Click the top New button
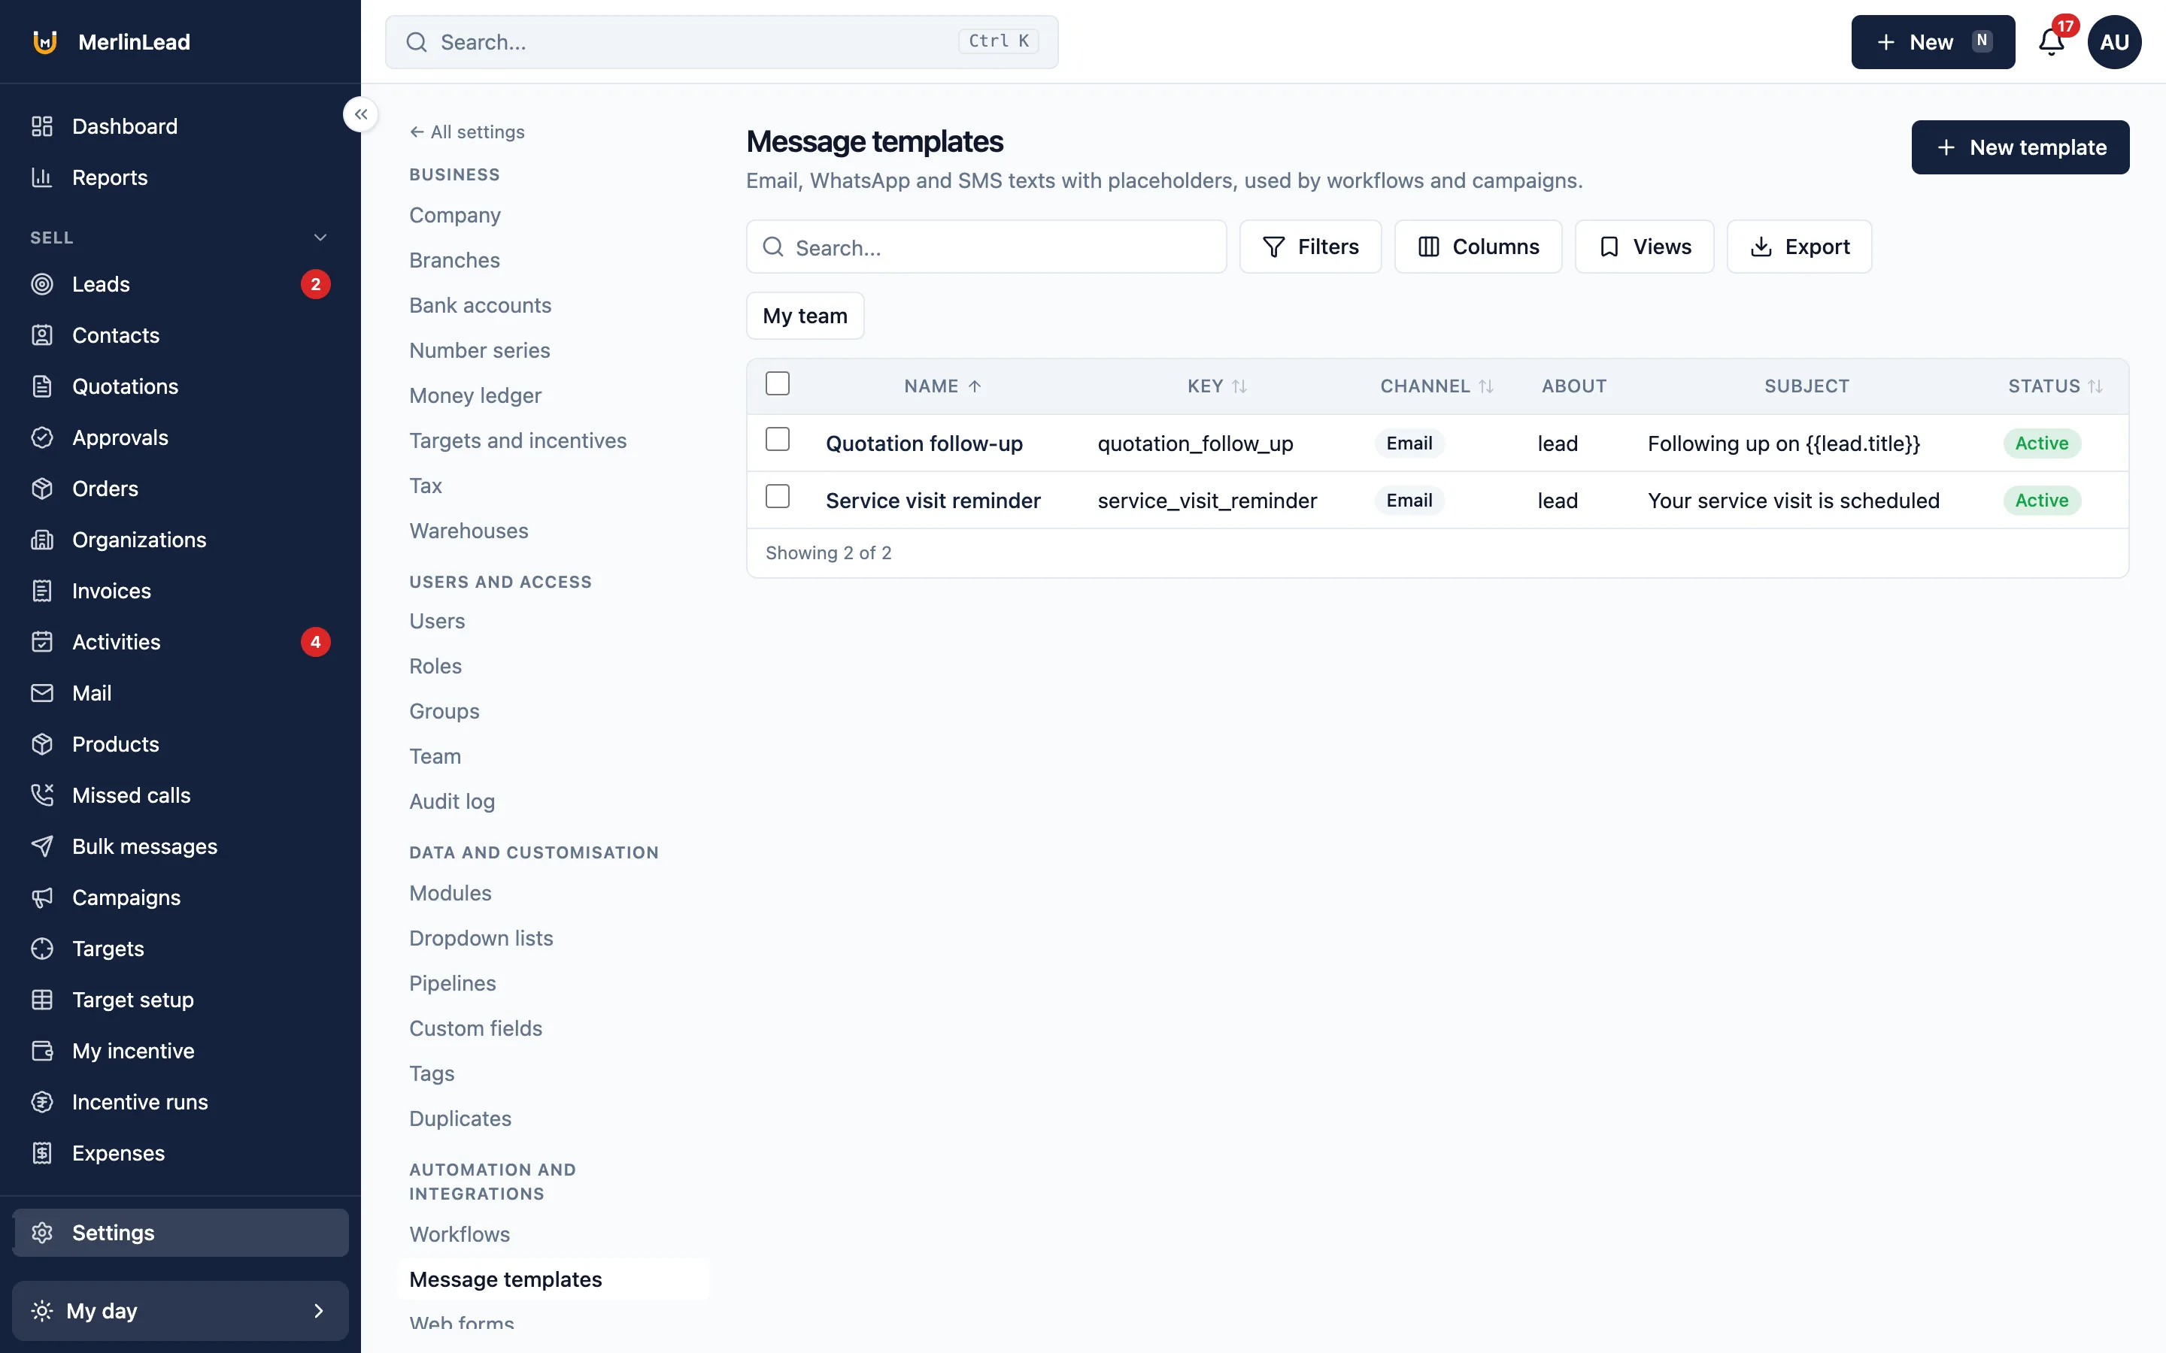Screen dimensions: 2166x1353 point(1932,42)
